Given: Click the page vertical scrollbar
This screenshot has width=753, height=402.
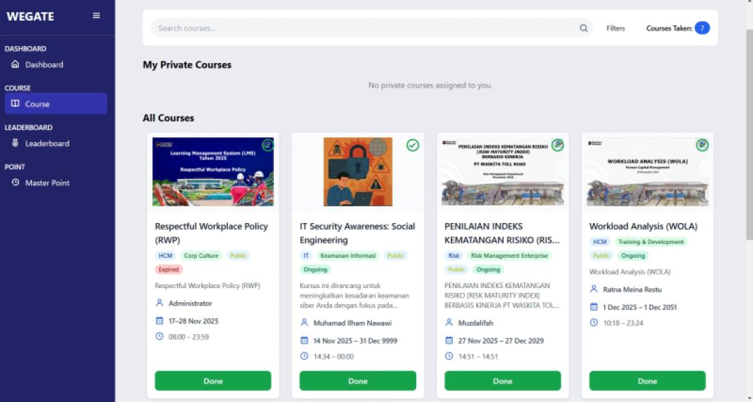Looking at the screenshot, I should 750,134.
